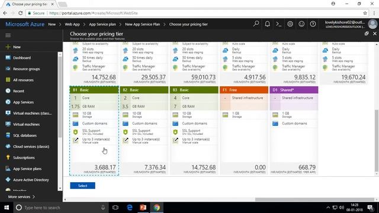The width and height of the screenshot is (379, 213).
Task: Open Subscriptions from the sidebar
Action: (x=24, y=157)
